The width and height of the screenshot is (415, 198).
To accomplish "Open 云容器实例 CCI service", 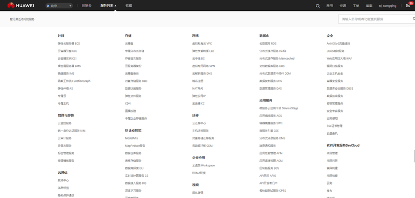I will pos(67,59).
